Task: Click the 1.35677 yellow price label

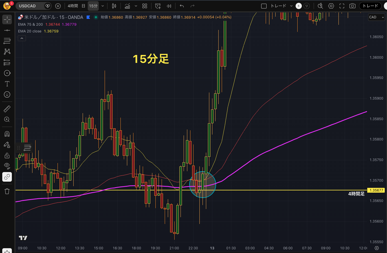Action: pyautogui.click(x=376, y=190)
